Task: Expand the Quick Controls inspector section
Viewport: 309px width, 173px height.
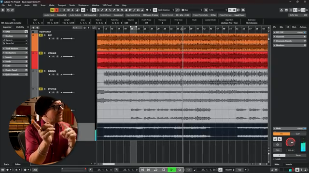Action: click(x=15, y=74)
